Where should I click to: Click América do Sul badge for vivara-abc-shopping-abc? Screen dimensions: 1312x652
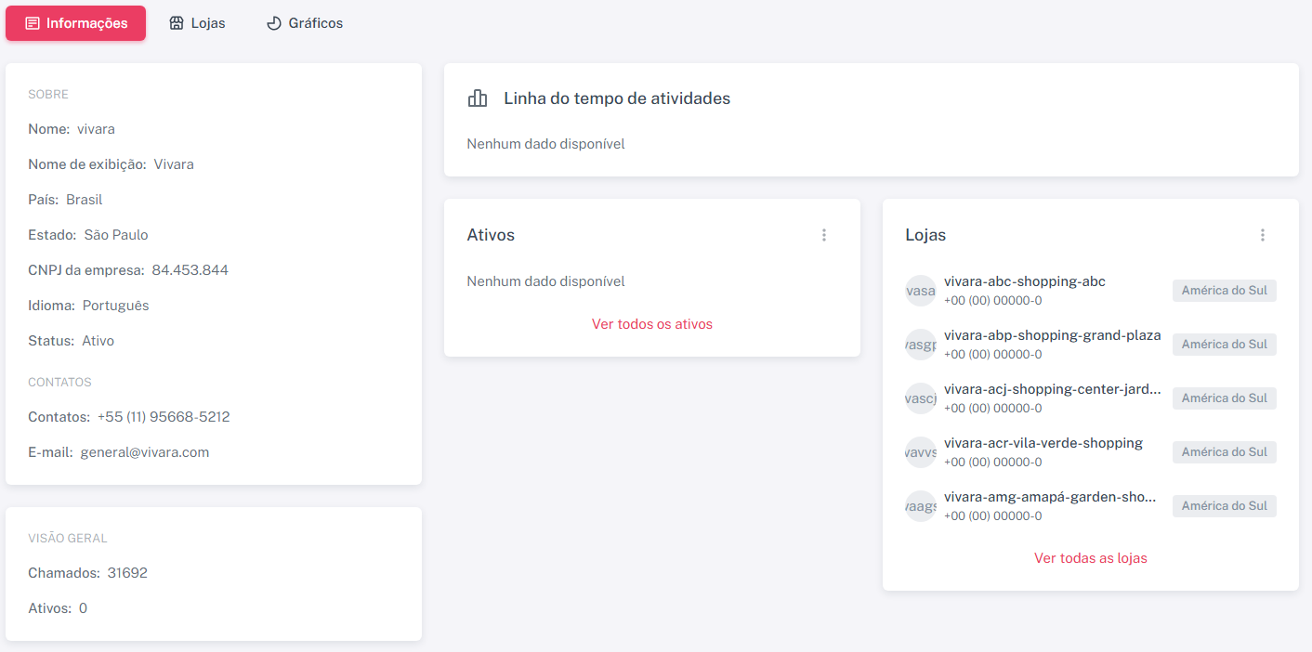pyautogui.click(x=1225, y=291)
